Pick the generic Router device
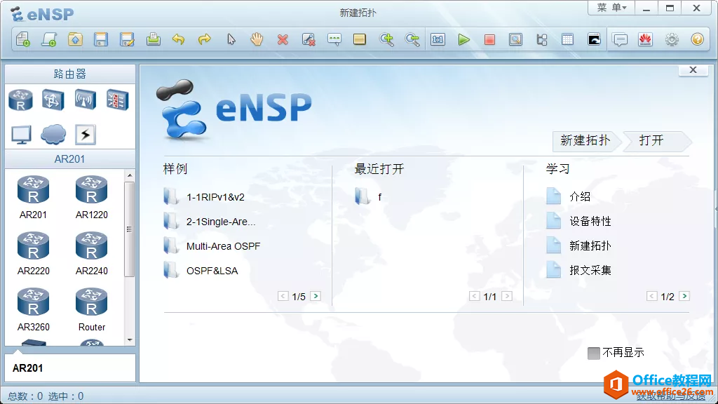 (92, 309)
